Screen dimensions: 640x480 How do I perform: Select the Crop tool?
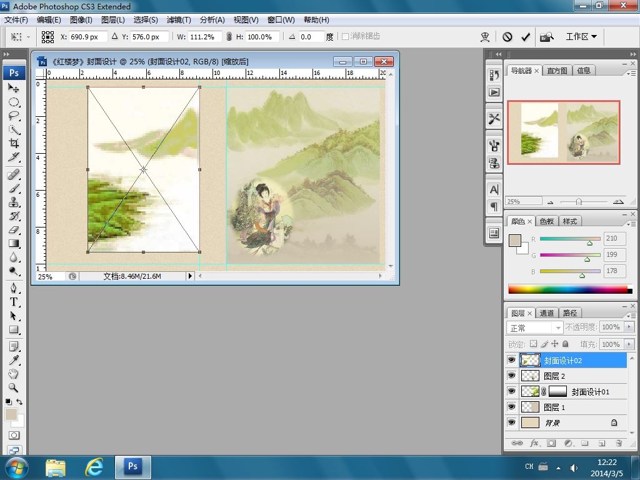(14, 143)
